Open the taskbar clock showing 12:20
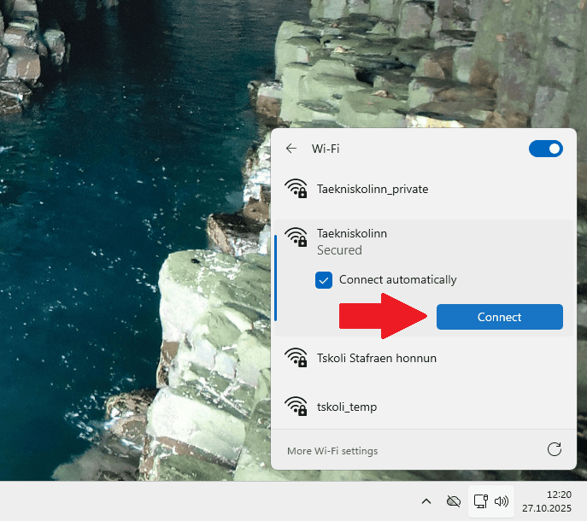587x521 pixels. tap(546, 501)
